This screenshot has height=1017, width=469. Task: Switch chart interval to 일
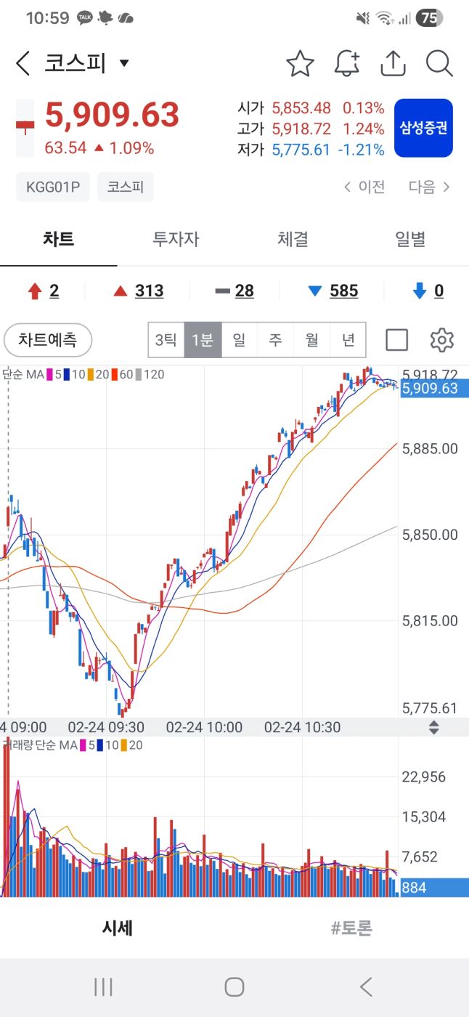(239, 340)
